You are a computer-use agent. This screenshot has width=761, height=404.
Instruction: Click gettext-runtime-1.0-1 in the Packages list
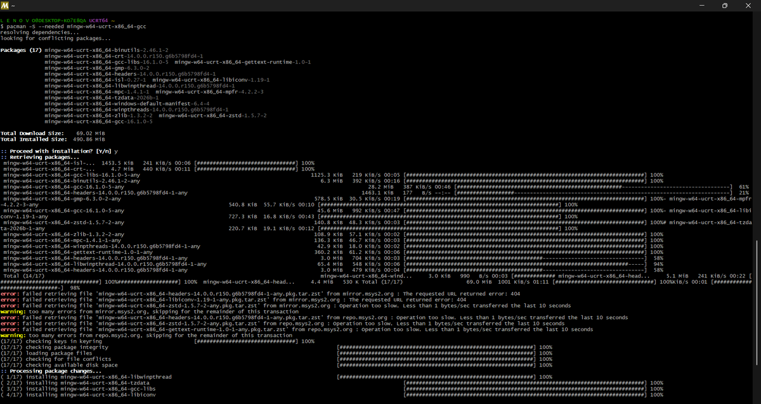(242, 62)
